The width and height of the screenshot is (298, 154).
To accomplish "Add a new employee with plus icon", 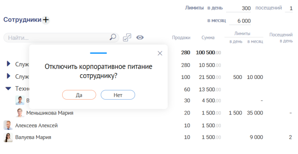I will point(46,20).
